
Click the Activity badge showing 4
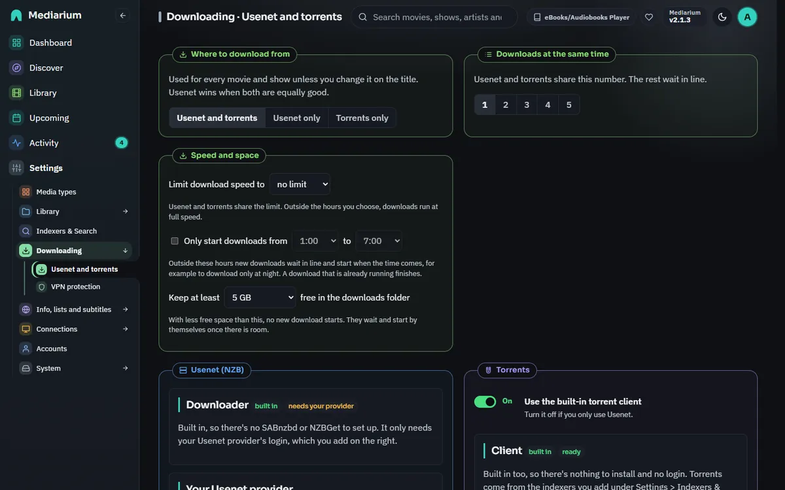[121, 143]
